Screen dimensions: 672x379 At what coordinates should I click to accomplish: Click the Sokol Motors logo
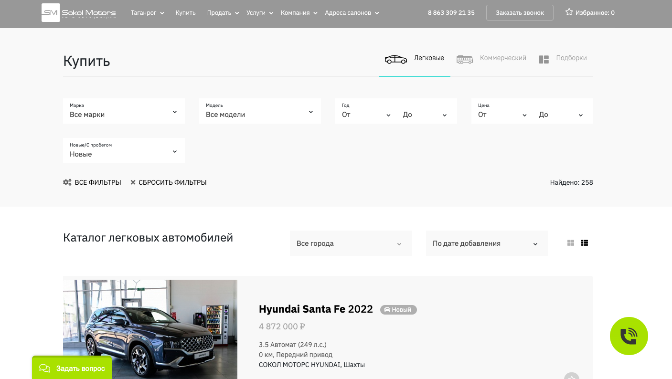79,13
